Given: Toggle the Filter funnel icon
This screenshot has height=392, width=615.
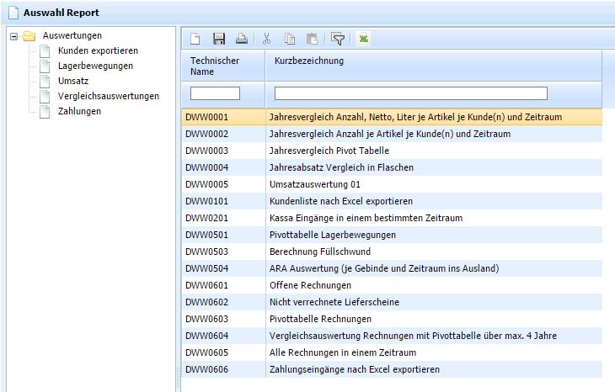Looking at the screenshot, I should pyautogui.click(x=338, y=39).
